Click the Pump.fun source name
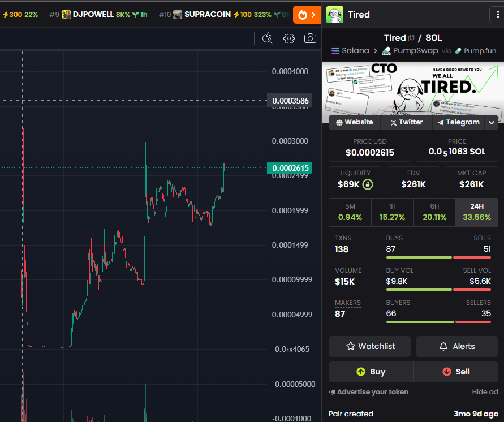The height and width of the screenshot is (422, 504). click(480, 51)
